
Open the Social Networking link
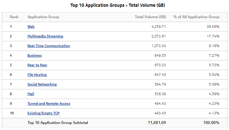[x=42, y=84]
